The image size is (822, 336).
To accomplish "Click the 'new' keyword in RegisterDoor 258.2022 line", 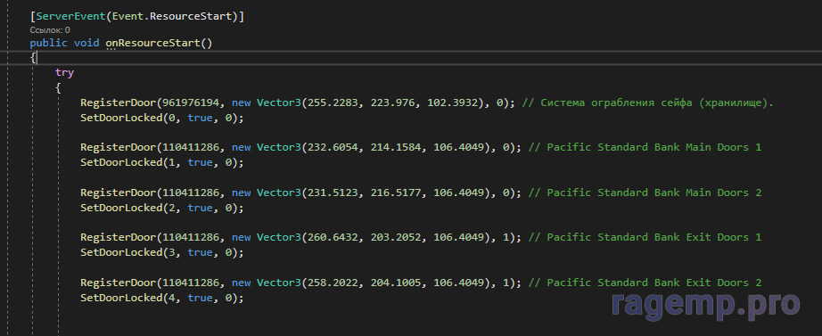I will pyautogui.click(x=241, y=283).
